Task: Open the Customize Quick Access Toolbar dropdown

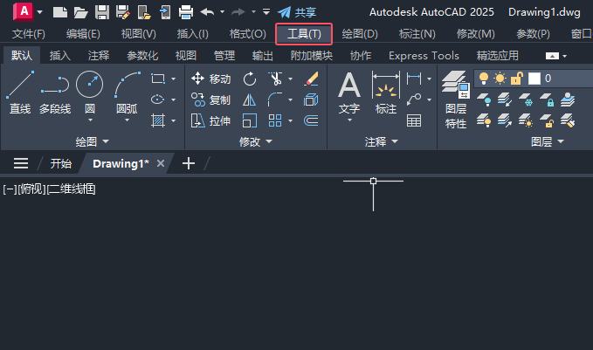Action: pos(266,12)
